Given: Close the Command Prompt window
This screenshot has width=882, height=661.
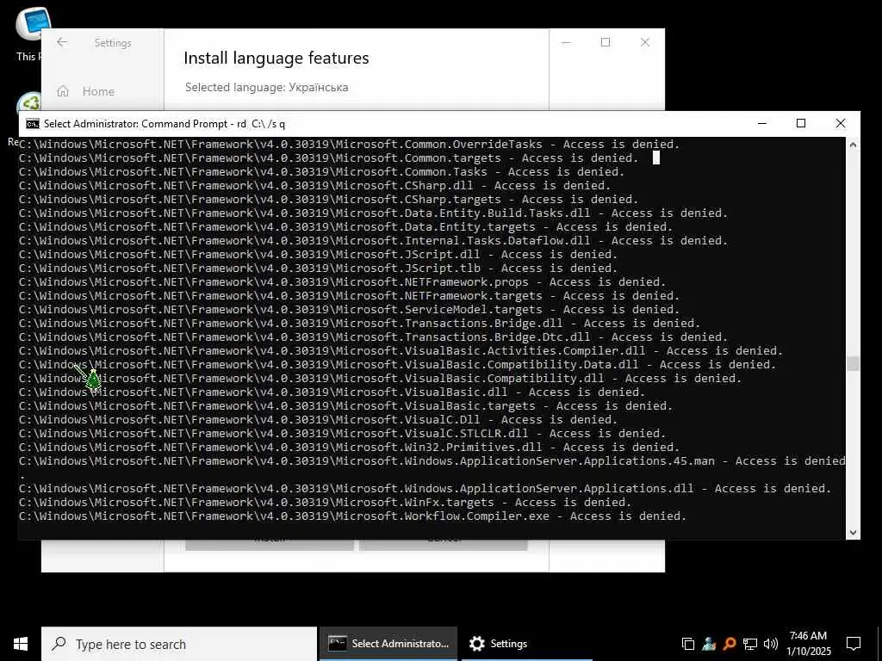Looking at the screenshot, I should pos(841,124).
